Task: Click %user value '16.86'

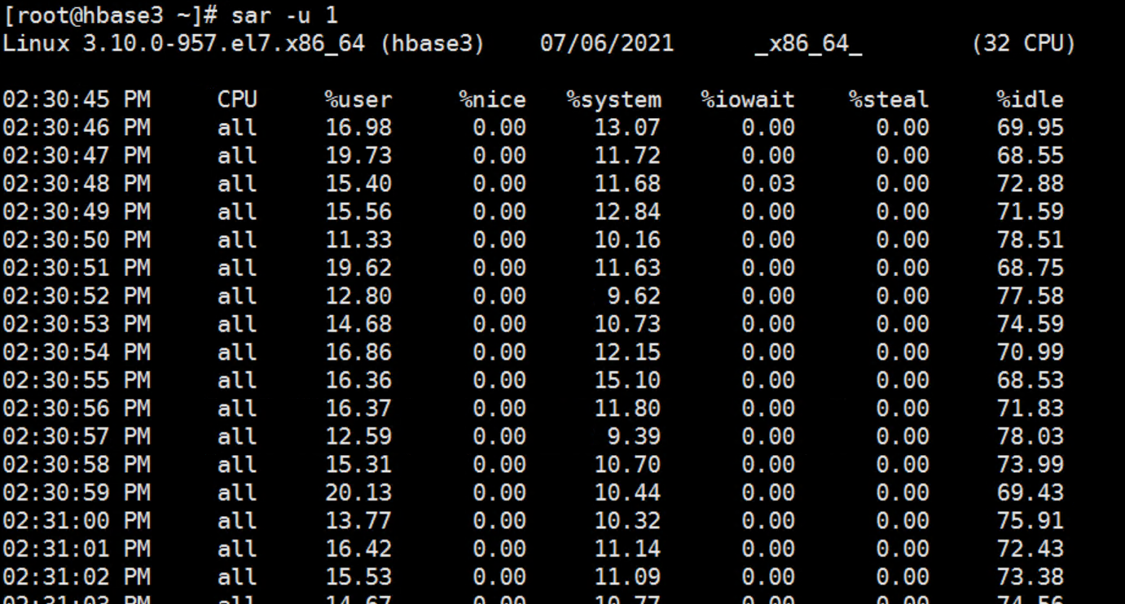Action: click(358, 352)
